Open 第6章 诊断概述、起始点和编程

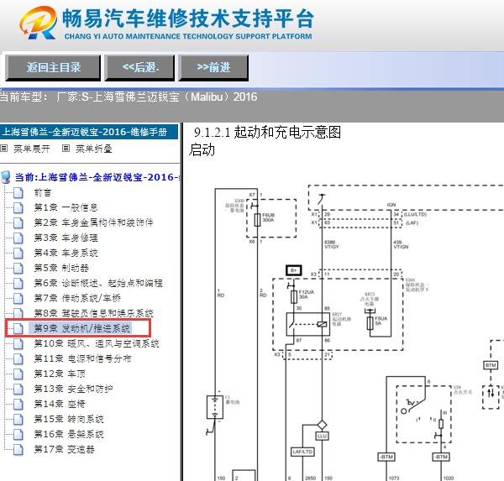98,283
